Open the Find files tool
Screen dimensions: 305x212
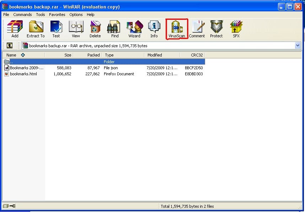pos(114,28)
